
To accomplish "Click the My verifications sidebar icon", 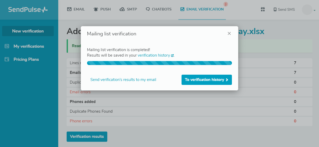I will click(7, 46).
